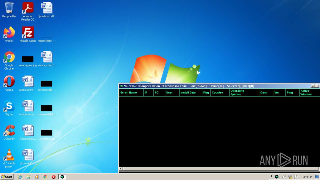The width and height of the screenshot is (320, 180).
Task: Sort by IP column header
Action: [x=148, y=92]
